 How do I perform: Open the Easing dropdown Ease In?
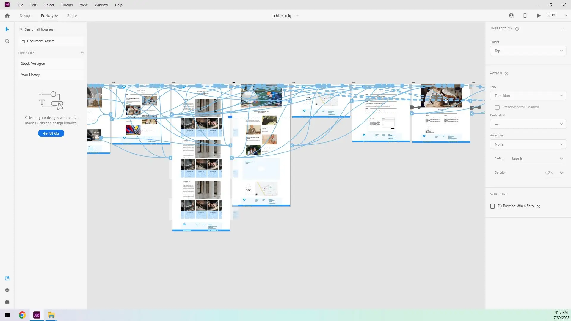pyautogui.click(x=537, y=158)
